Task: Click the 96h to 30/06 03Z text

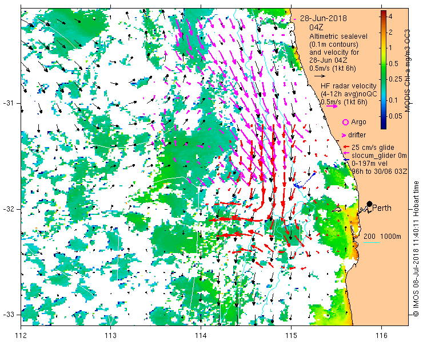Action: 380,172
